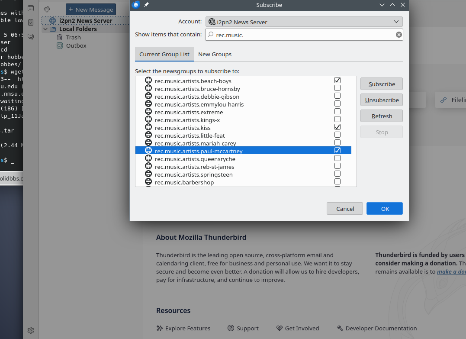Cancel the Subscribe dialog
Viewport: 466px width, 339px height.
(345, 208)
